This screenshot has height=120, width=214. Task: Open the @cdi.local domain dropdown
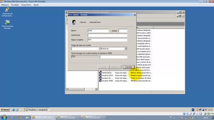pyautogui.click(x=126, y=49)
